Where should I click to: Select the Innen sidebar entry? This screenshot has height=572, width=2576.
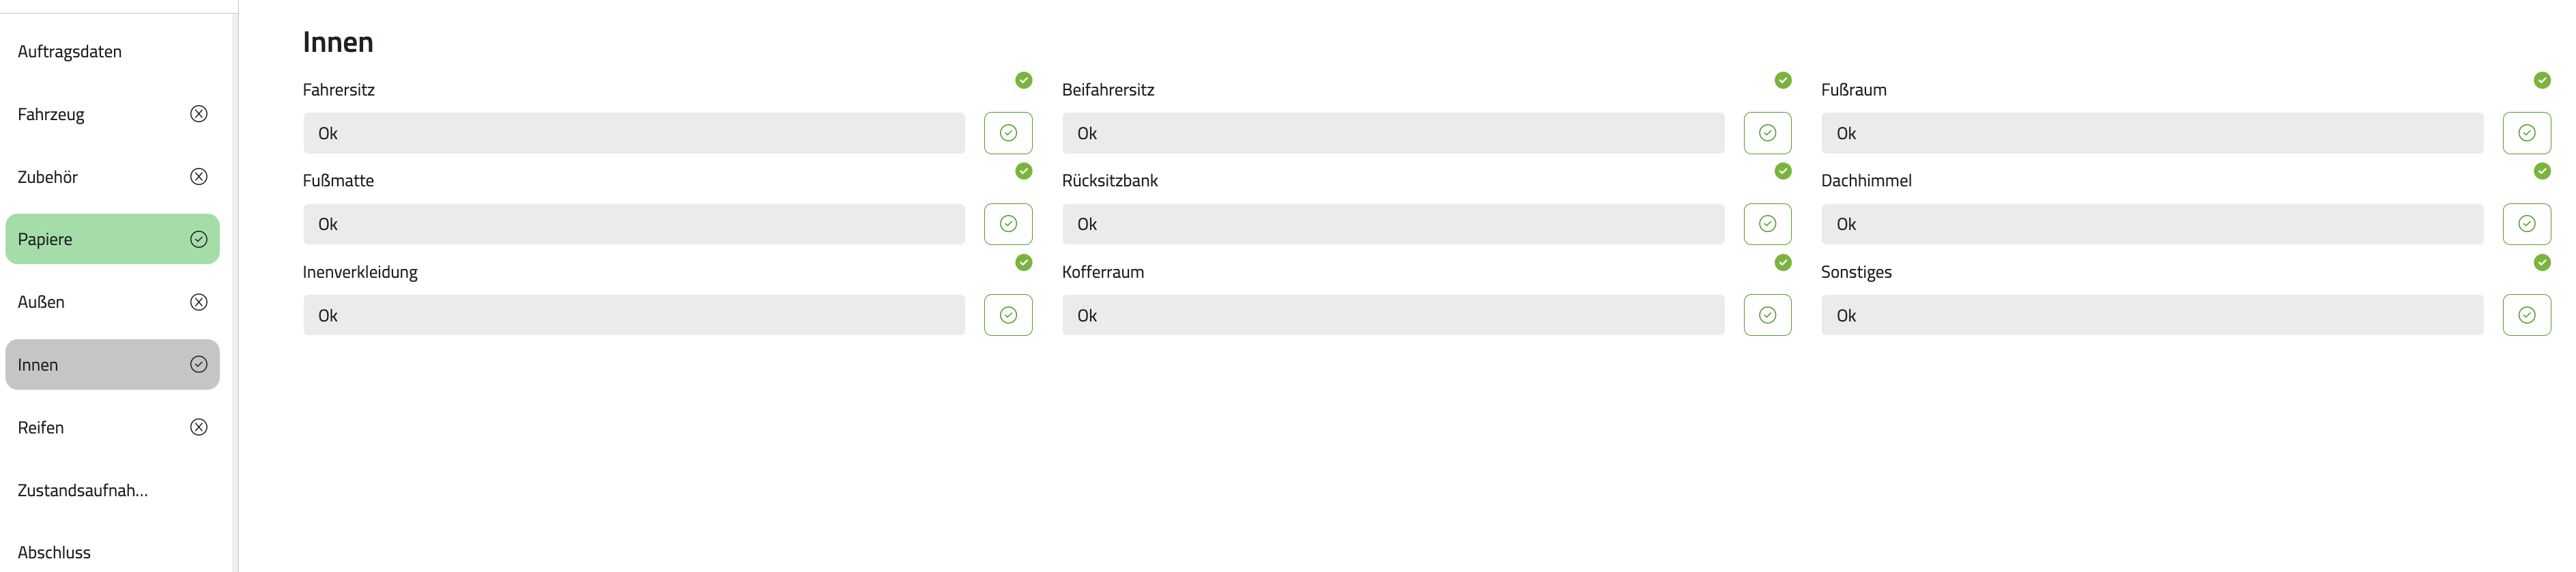coord(112,364)
